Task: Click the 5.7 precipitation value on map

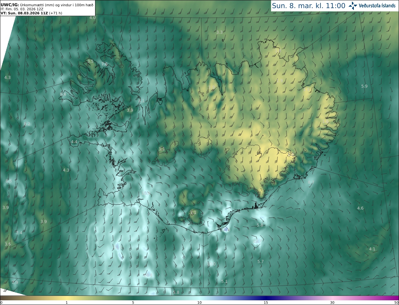Action: point(261,261)
